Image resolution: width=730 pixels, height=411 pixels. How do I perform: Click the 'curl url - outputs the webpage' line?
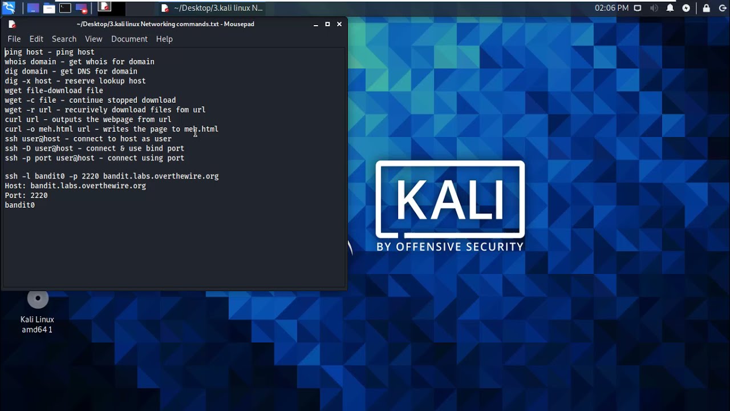[88, 119]
